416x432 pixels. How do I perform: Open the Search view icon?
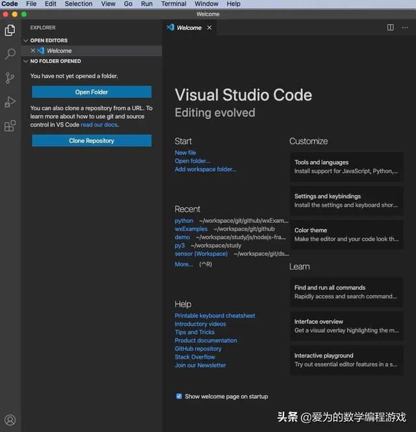tap(10, 54)
